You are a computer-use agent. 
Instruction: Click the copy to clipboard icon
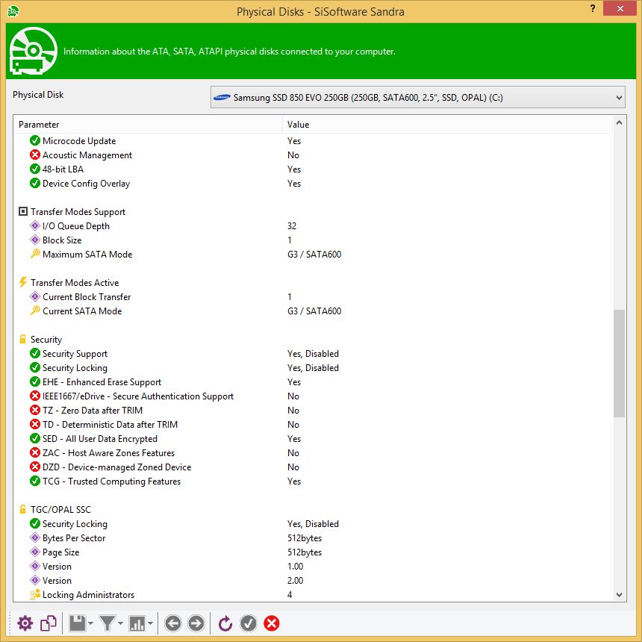[49, 623]
